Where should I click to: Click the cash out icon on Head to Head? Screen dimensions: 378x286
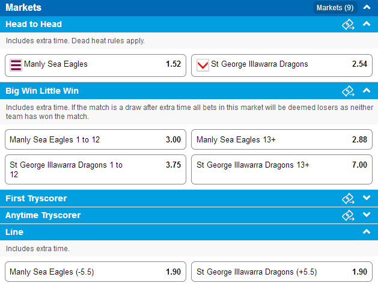click(x=348, y=25)
